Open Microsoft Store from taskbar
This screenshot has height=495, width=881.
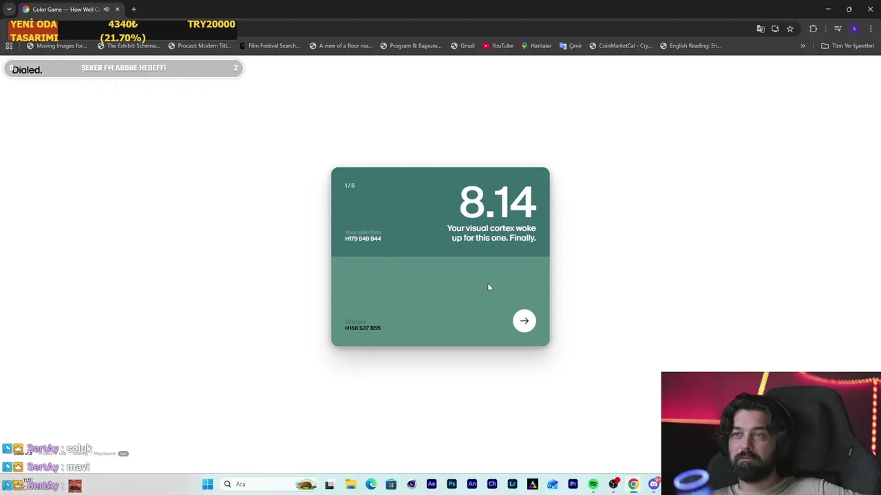click(x=391, y=485)
